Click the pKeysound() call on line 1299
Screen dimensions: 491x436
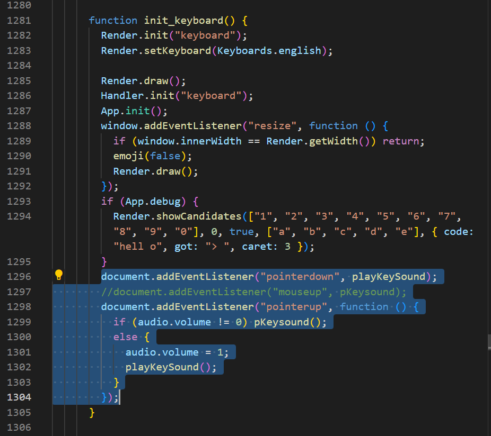click(x=290, y=322)
